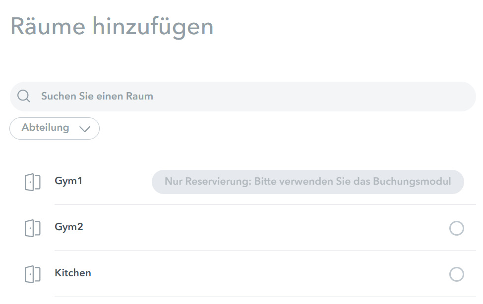
Task: Click the door icon beside Kitchen
Action: [32, 274]
